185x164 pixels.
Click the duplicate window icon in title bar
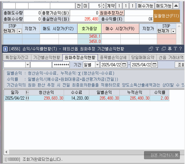(x=164, y=49)
